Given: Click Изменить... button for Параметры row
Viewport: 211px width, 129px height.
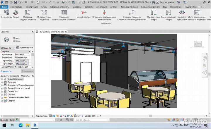Looking at the screenshot, I should pyautogui.click(x=22, y=64).
